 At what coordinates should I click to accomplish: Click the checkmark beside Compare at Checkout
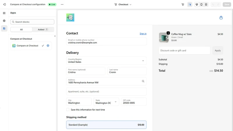pos(43,46)
